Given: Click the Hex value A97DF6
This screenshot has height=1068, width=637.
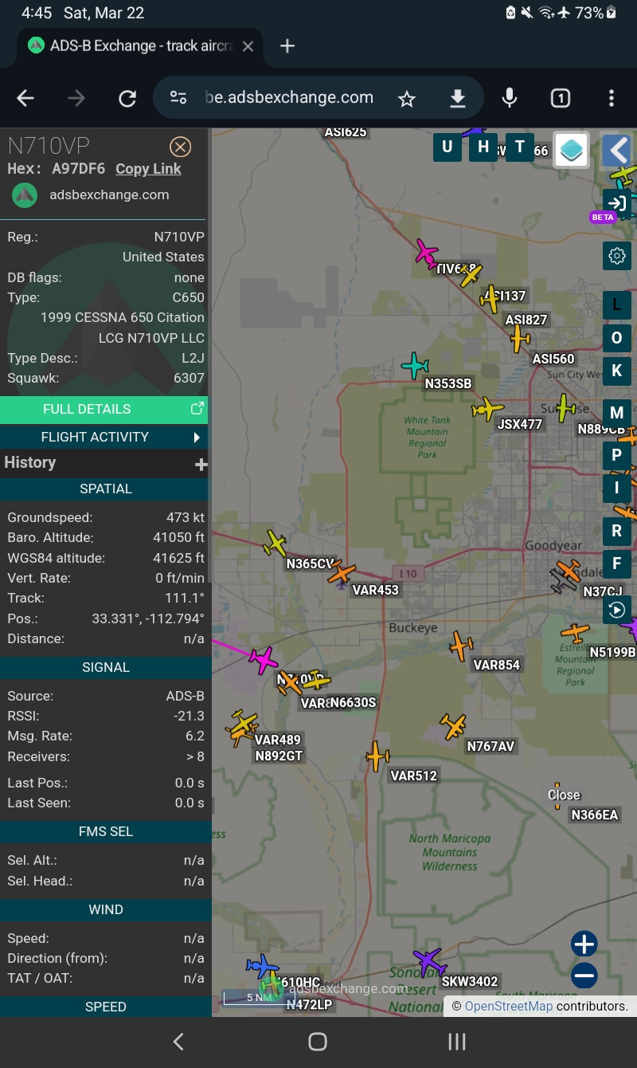Looking at the screenshot, I should 78,169.
